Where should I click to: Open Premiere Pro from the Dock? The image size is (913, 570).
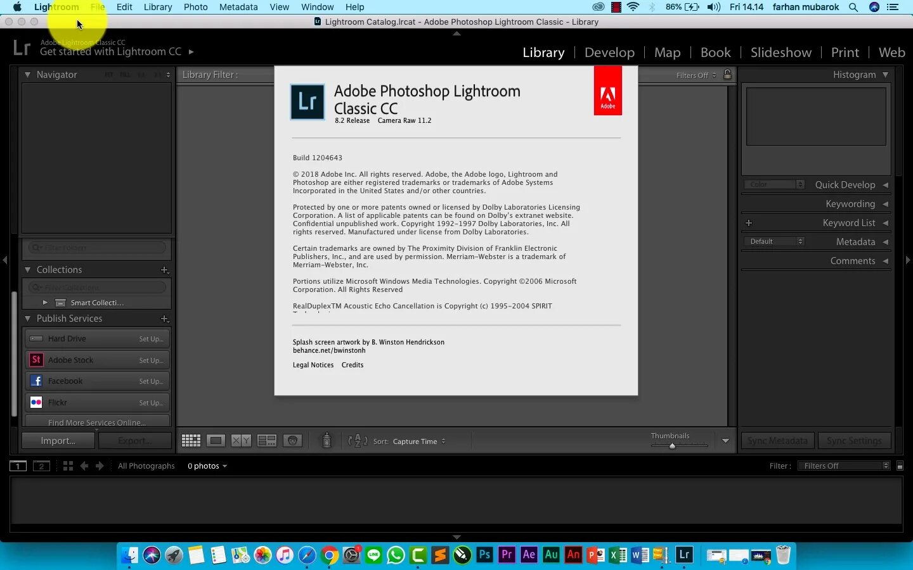tap(507, 555)
